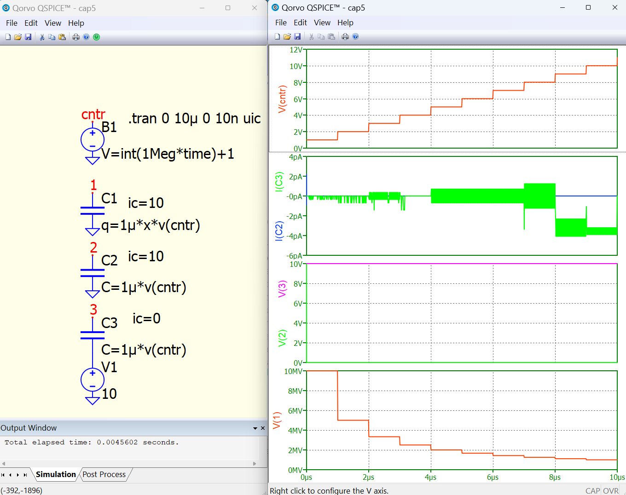The image size is (626, 495).
Task: Click 10µs tick label on time axis
Action: (x=617, y=478)
